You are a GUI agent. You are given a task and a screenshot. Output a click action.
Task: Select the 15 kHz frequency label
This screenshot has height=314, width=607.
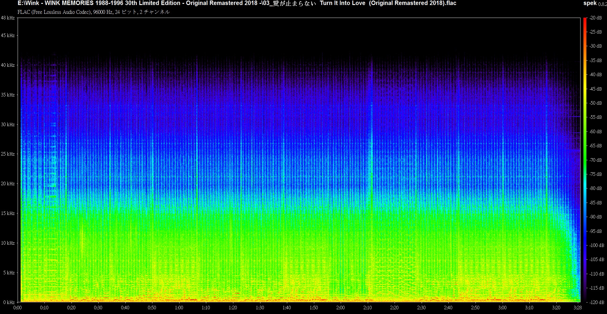coord(8,213)
